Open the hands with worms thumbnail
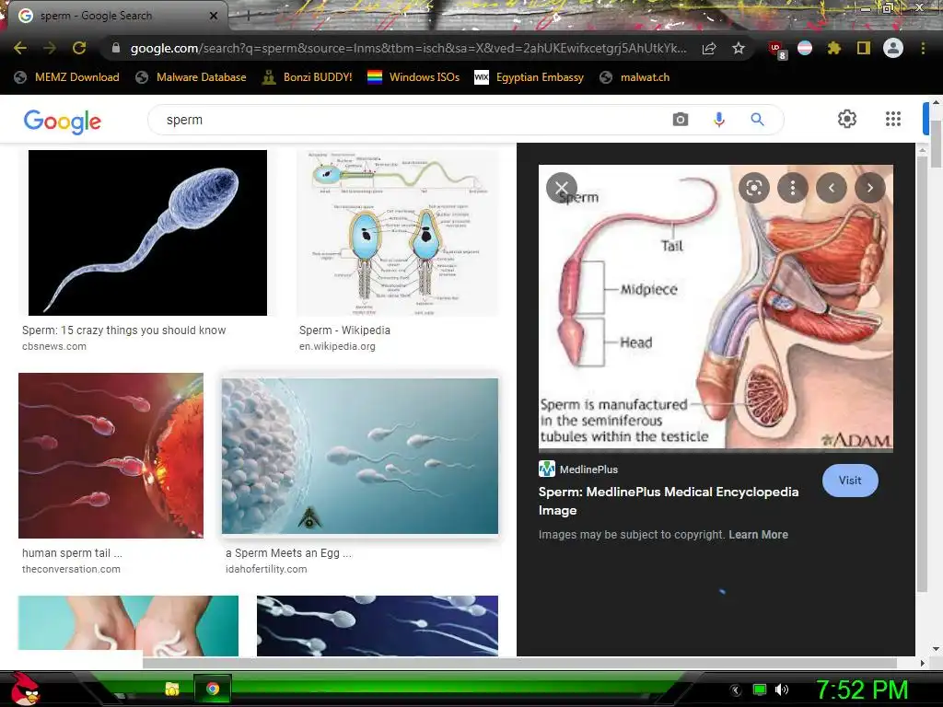 [x=128, y=623]
